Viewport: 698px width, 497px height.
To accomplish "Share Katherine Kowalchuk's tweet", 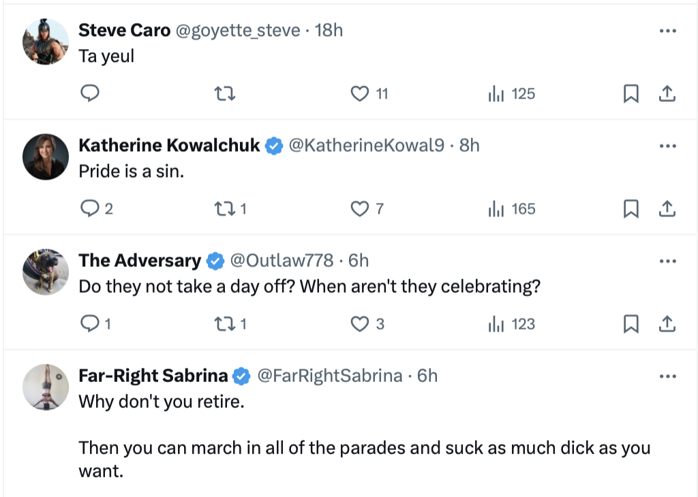I will (x=667, y=208).
